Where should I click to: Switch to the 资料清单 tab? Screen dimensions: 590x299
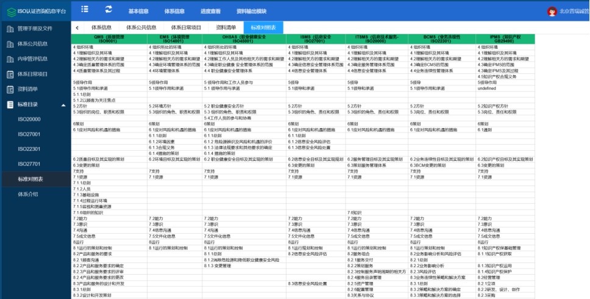(x=226, y=27)
